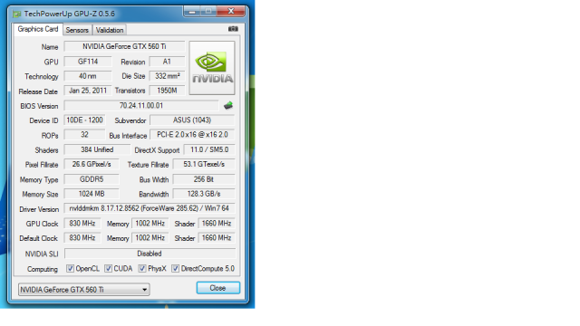Click the 332 mm² Die Size field

pyautogui.click(x=167, y=76)
